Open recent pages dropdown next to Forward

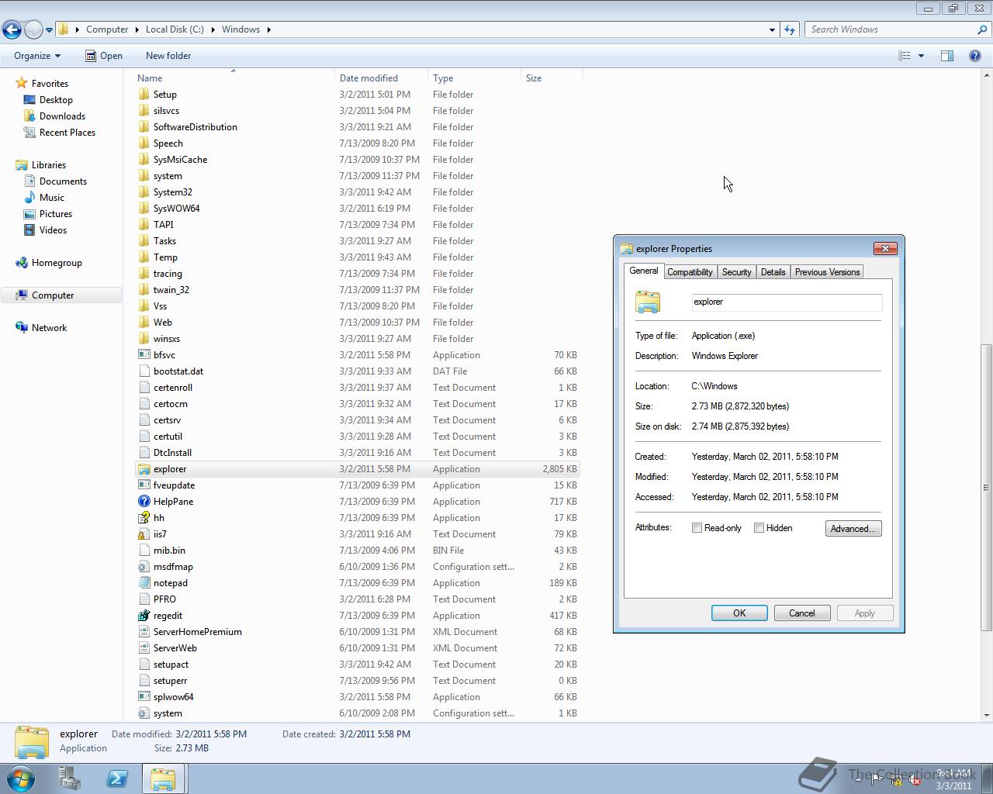pos(49,30)
